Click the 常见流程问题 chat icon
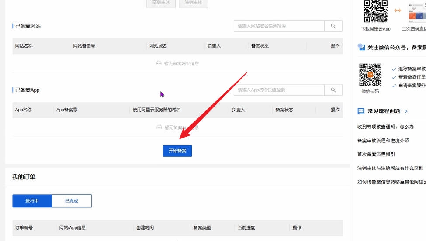This screenshot has height=241, width=426. click(361, 111)
